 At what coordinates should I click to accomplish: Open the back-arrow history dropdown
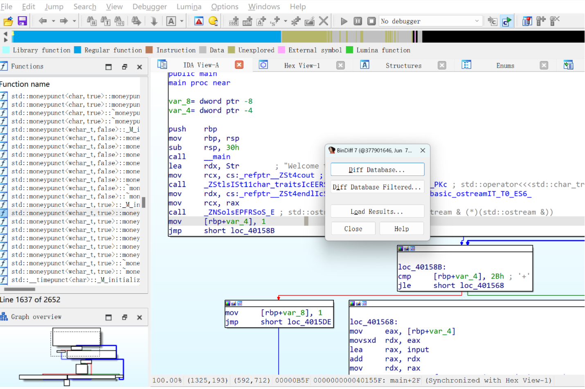coord(53,21)
